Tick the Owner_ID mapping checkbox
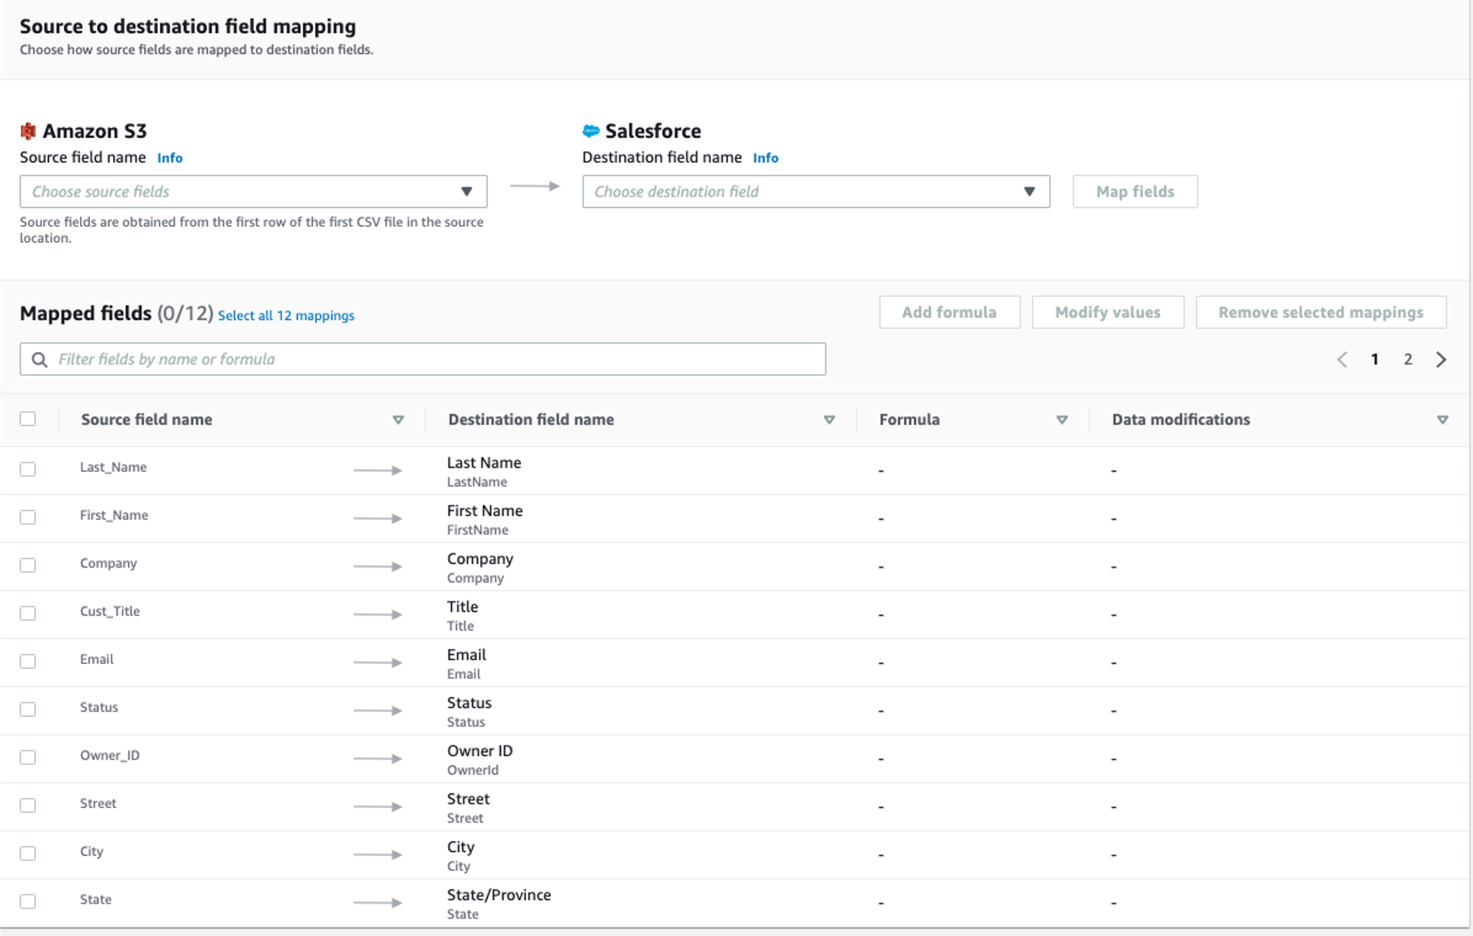 coord(28,757)
